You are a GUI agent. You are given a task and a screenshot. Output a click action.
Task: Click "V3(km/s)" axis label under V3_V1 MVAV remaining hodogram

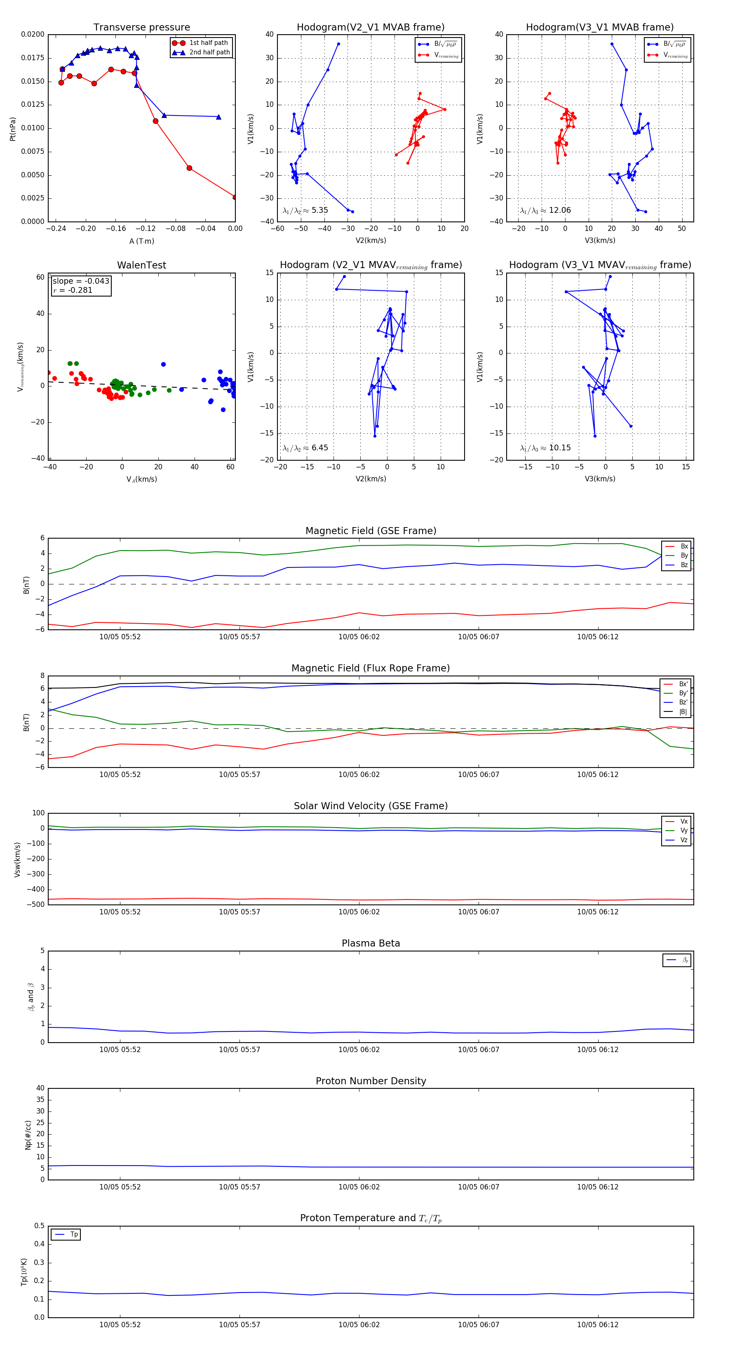[x=600, y=479]
